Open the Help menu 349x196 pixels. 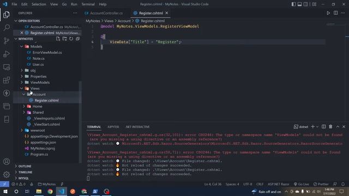click(x=103, y=4)
